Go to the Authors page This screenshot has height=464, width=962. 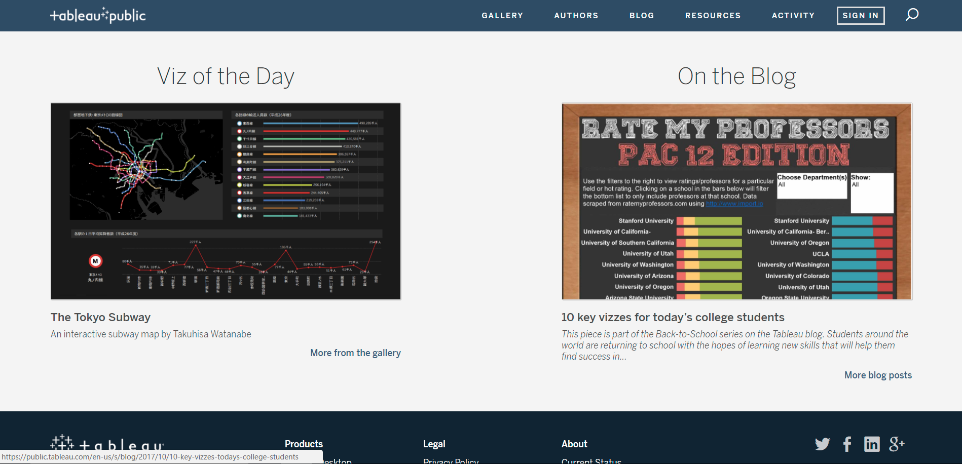[576, 16]
